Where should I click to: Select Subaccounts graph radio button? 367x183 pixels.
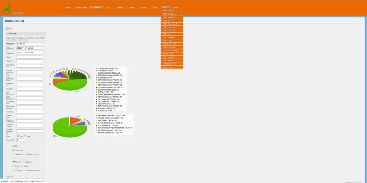[x=26, y=154]
